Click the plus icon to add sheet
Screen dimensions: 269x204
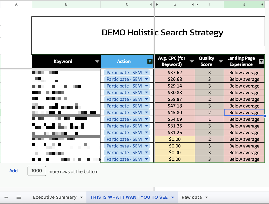(6, 197)
